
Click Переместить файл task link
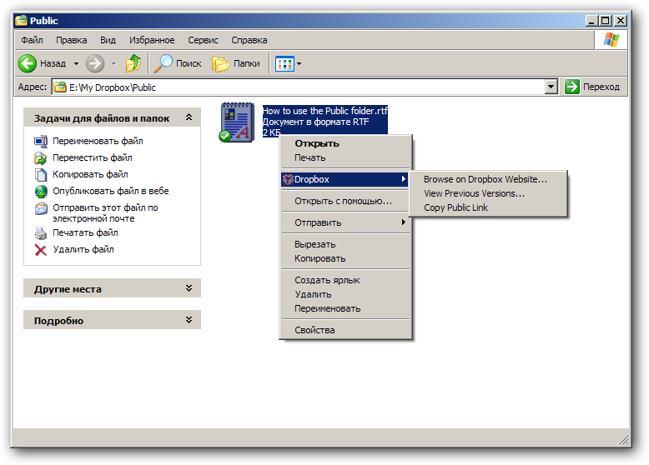click(x=93, y=157)
